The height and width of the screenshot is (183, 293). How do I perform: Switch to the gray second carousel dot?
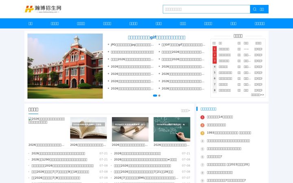point(159,96)
